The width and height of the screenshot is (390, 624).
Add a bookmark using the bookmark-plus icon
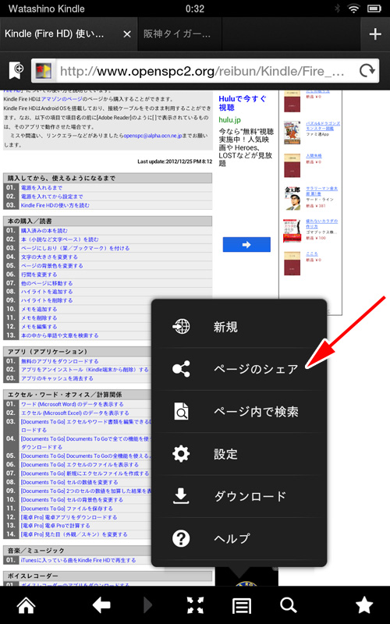(x=16, y=70)
